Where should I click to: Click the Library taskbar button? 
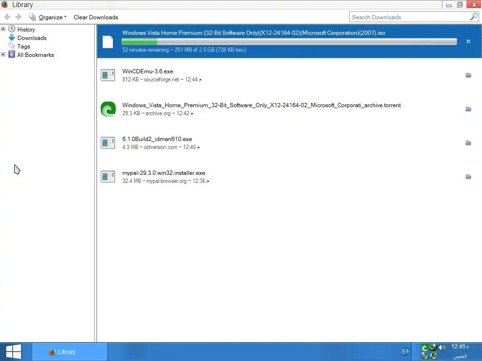(70, 352)
